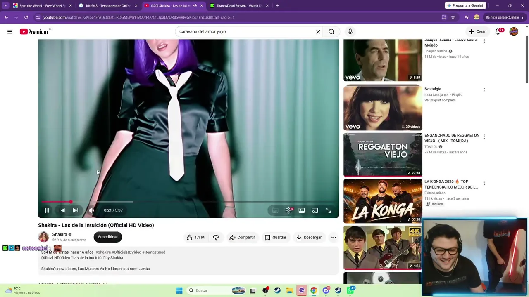Open the Joaquín Sabina video thumbnail
This screenshot has width=529, height=297.
383,60
